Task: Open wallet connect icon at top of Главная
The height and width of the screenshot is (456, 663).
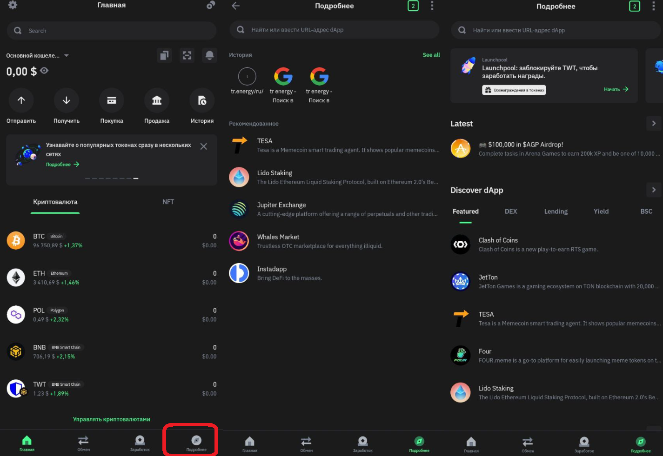Action: coord(211,5)
